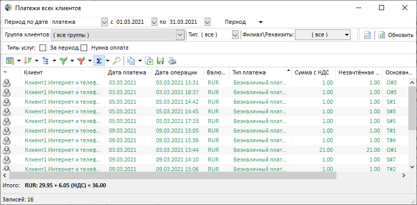Click the Записей: 16 status text

(x=18, y=199)
